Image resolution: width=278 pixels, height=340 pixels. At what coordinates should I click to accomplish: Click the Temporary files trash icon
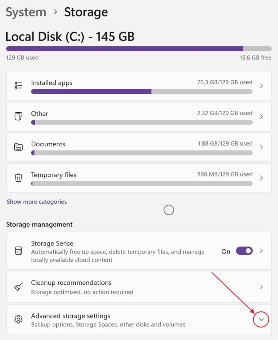[x=18, y=177]
